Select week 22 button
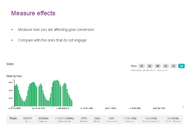186x140 pixels. [x=150, y=66]
